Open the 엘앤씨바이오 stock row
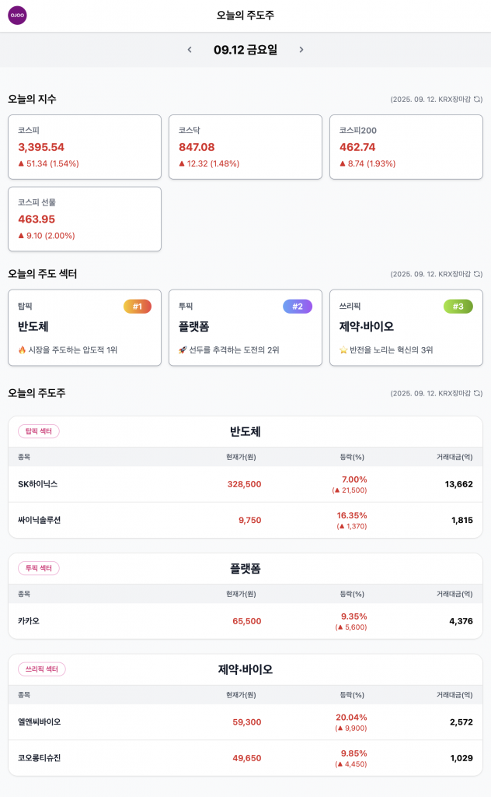The width and height of the screenshot is (491, 797). click(245, 722)
